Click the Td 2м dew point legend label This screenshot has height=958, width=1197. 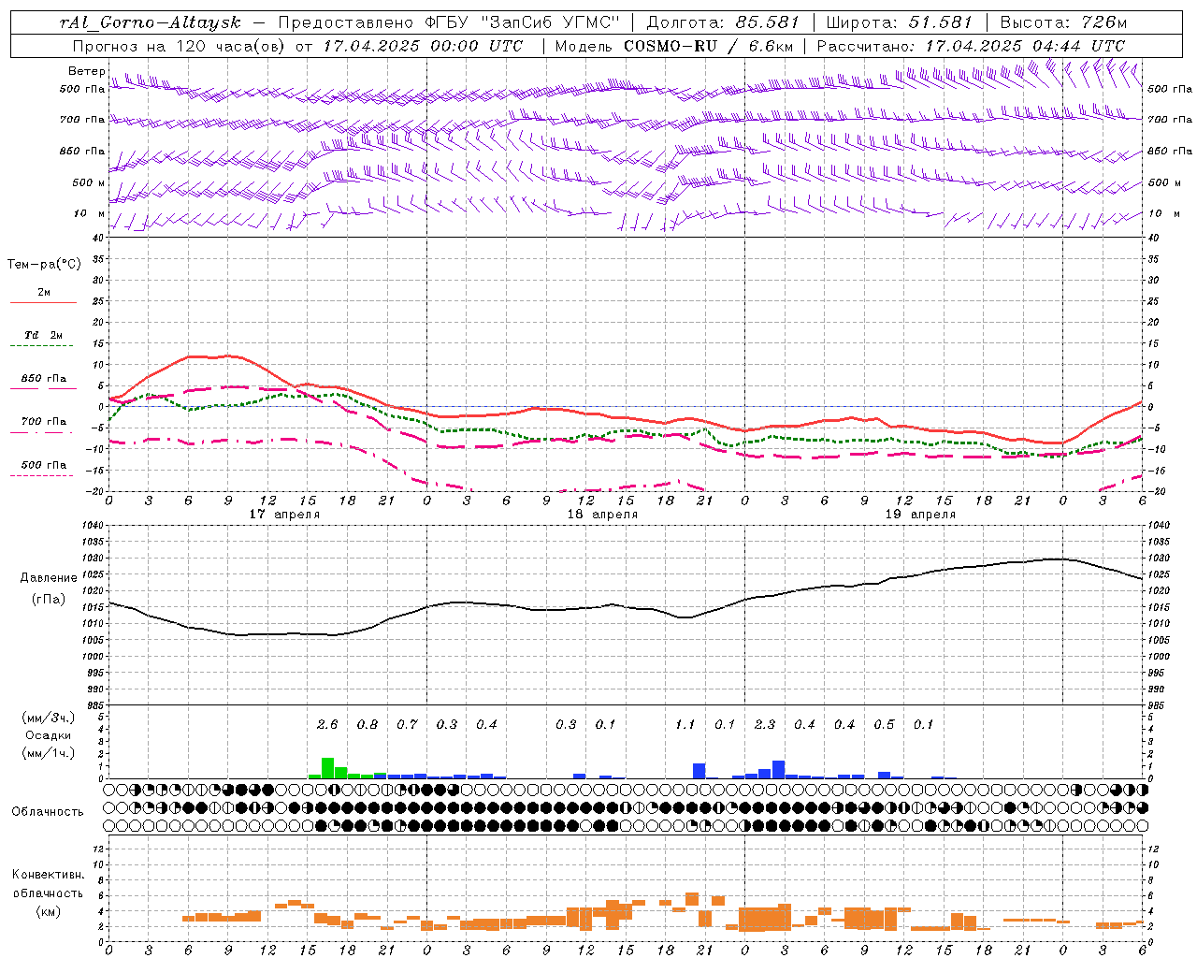click(44, 335)
